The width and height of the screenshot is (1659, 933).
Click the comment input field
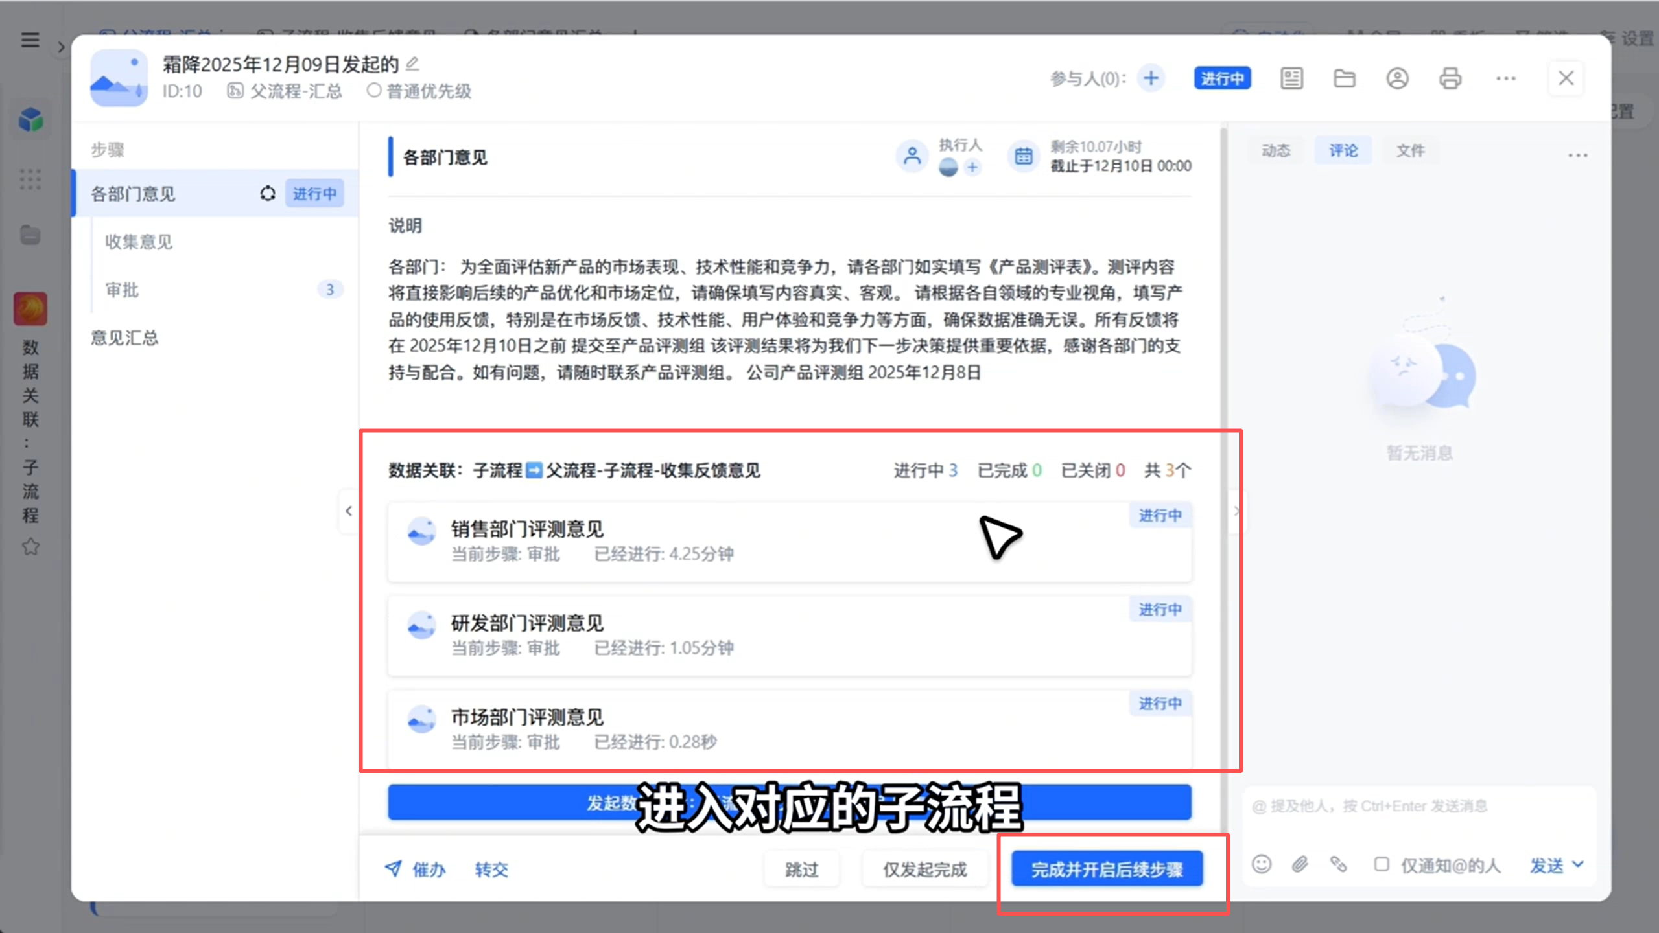1419,806
